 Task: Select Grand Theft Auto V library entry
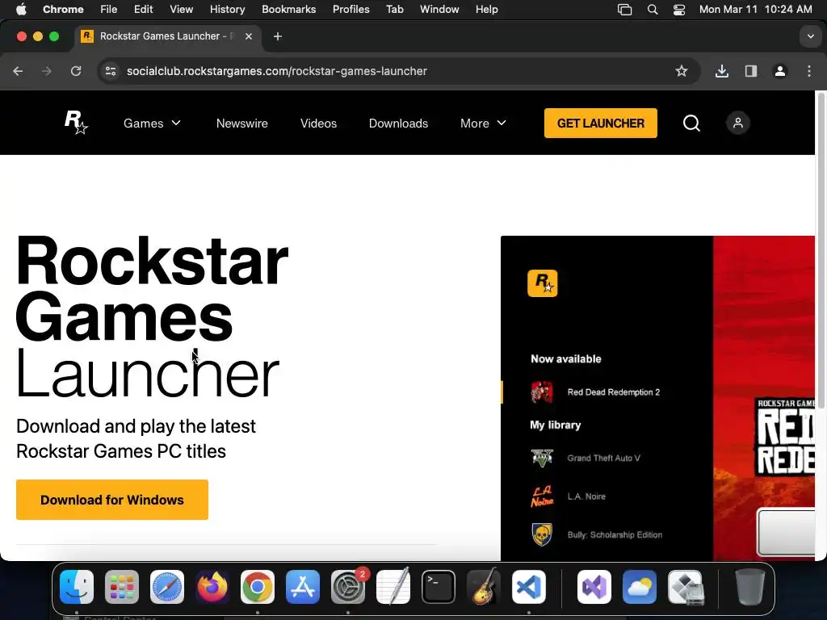(x=604, y=459)
